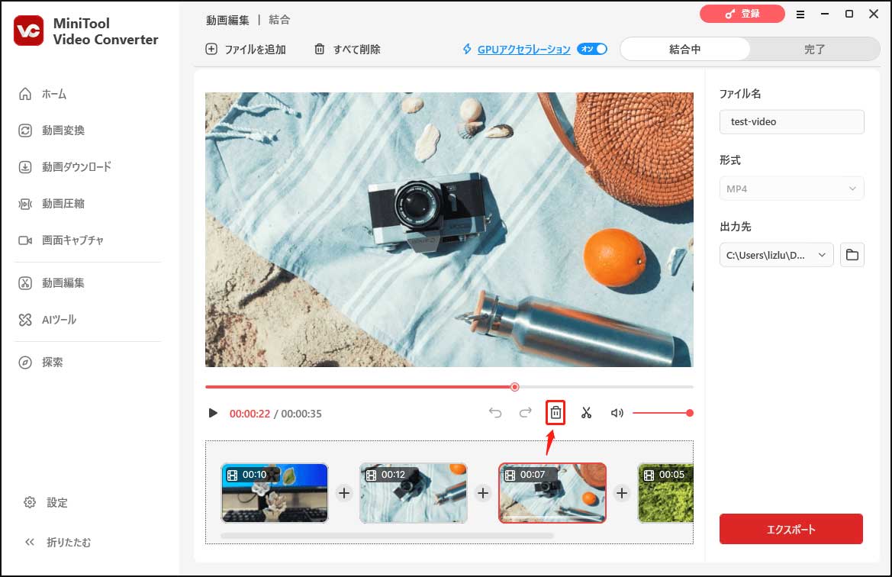This screenshot has height=577, width=892.
Task: Open the 探索 page
Action: tap(41, 362)
